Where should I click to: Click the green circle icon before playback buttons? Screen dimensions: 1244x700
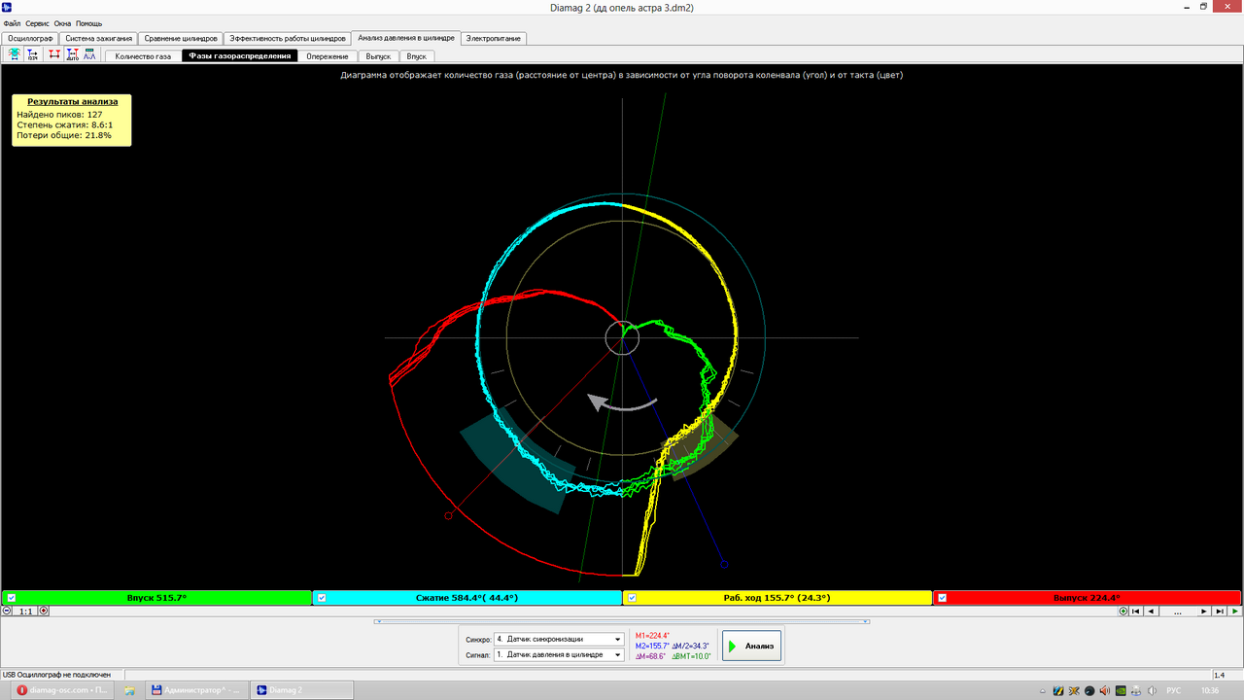[x=1123, y=612]
